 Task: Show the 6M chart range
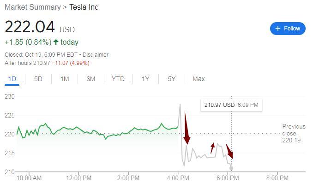tap(91, 79)
